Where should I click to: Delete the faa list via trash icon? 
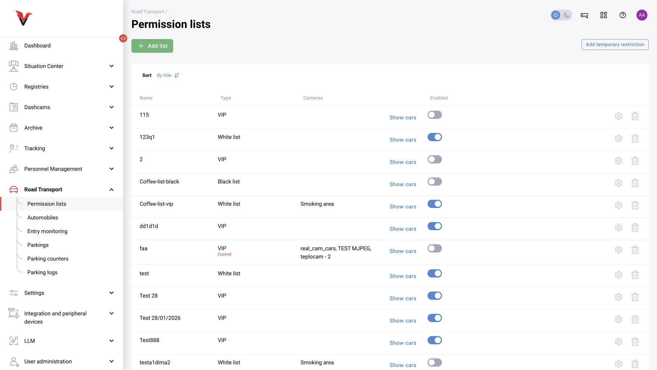(635, 250)
